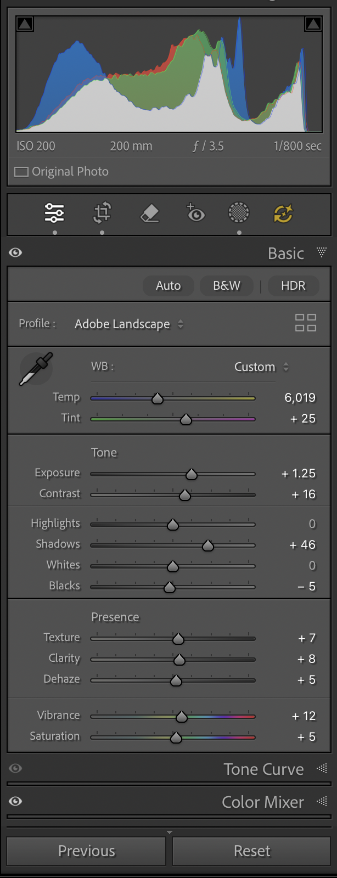This screenshot has height=878, width=337.
Task: Collapse the Basic panel header triangle
Action: [322, 252]
